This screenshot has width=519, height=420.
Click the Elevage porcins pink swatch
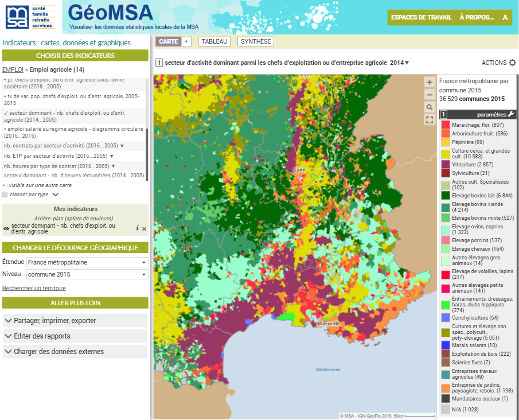(x=446, y=240)
